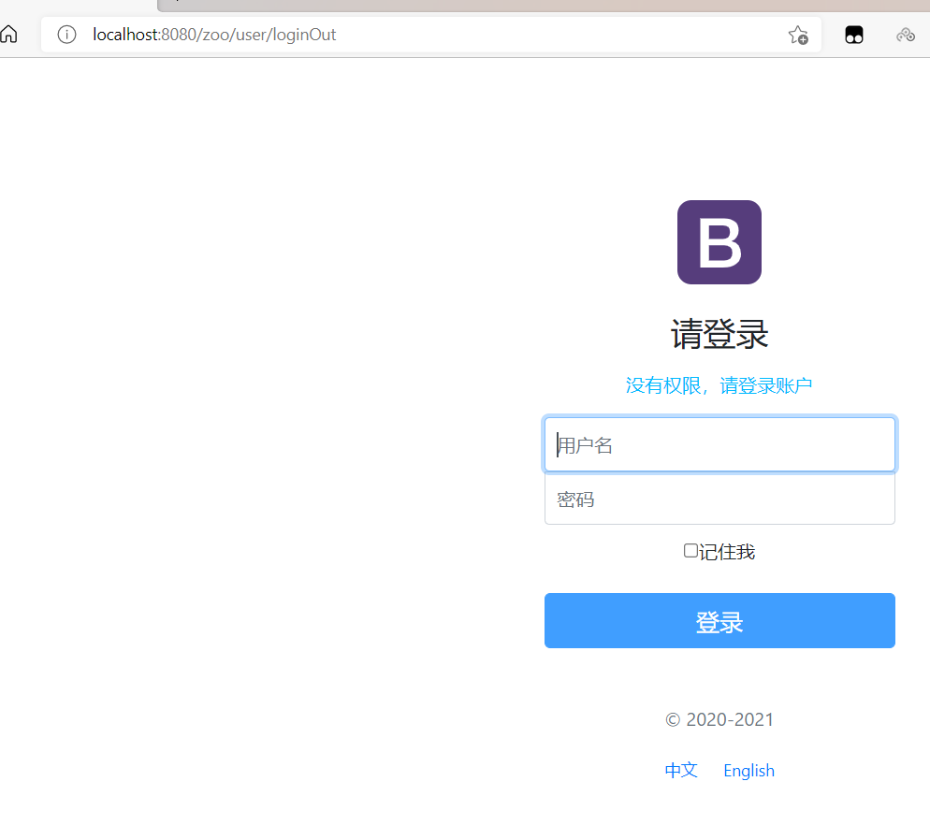
Task: Enable the 记住我 checkbox
Action: point(690,551)
